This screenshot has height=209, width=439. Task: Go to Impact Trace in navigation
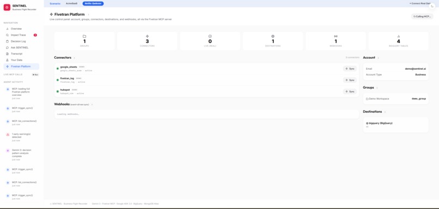pyautogui.click(x=21, y=35)
